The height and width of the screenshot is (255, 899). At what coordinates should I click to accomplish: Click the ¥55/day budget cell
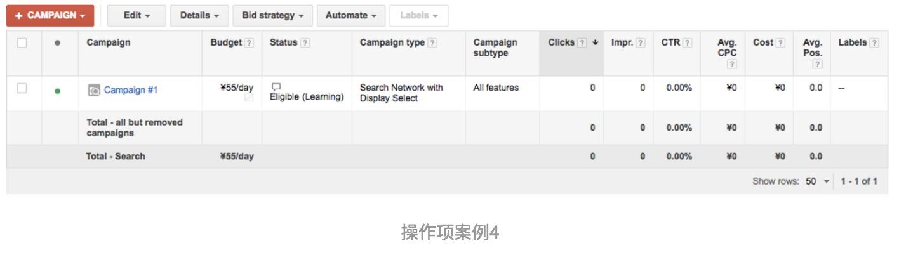[232, 93]
